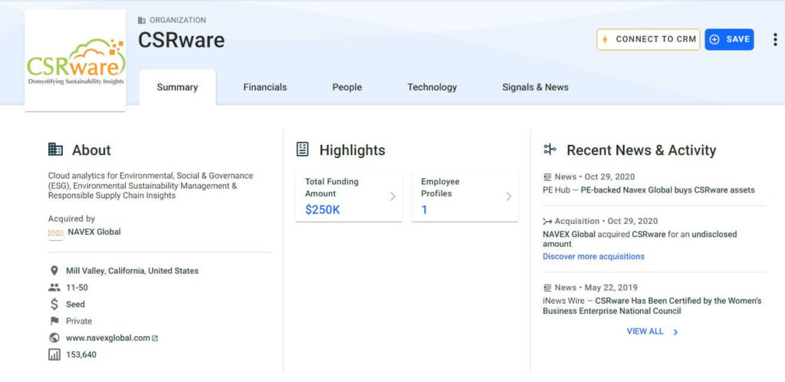Open the three-dot more options menu
785x382 pixels.
tap(775, 40)
